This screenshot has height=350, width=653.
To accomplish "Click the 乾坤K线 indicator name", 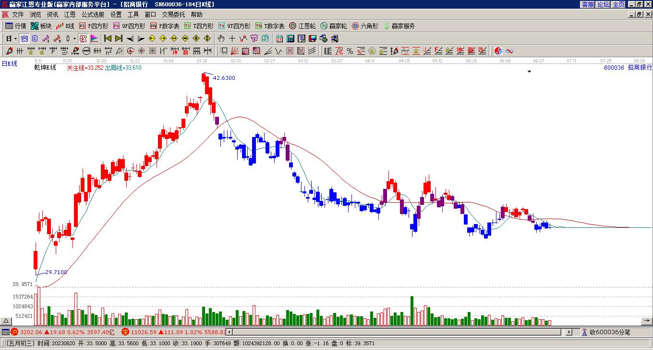I will (45, 68).
